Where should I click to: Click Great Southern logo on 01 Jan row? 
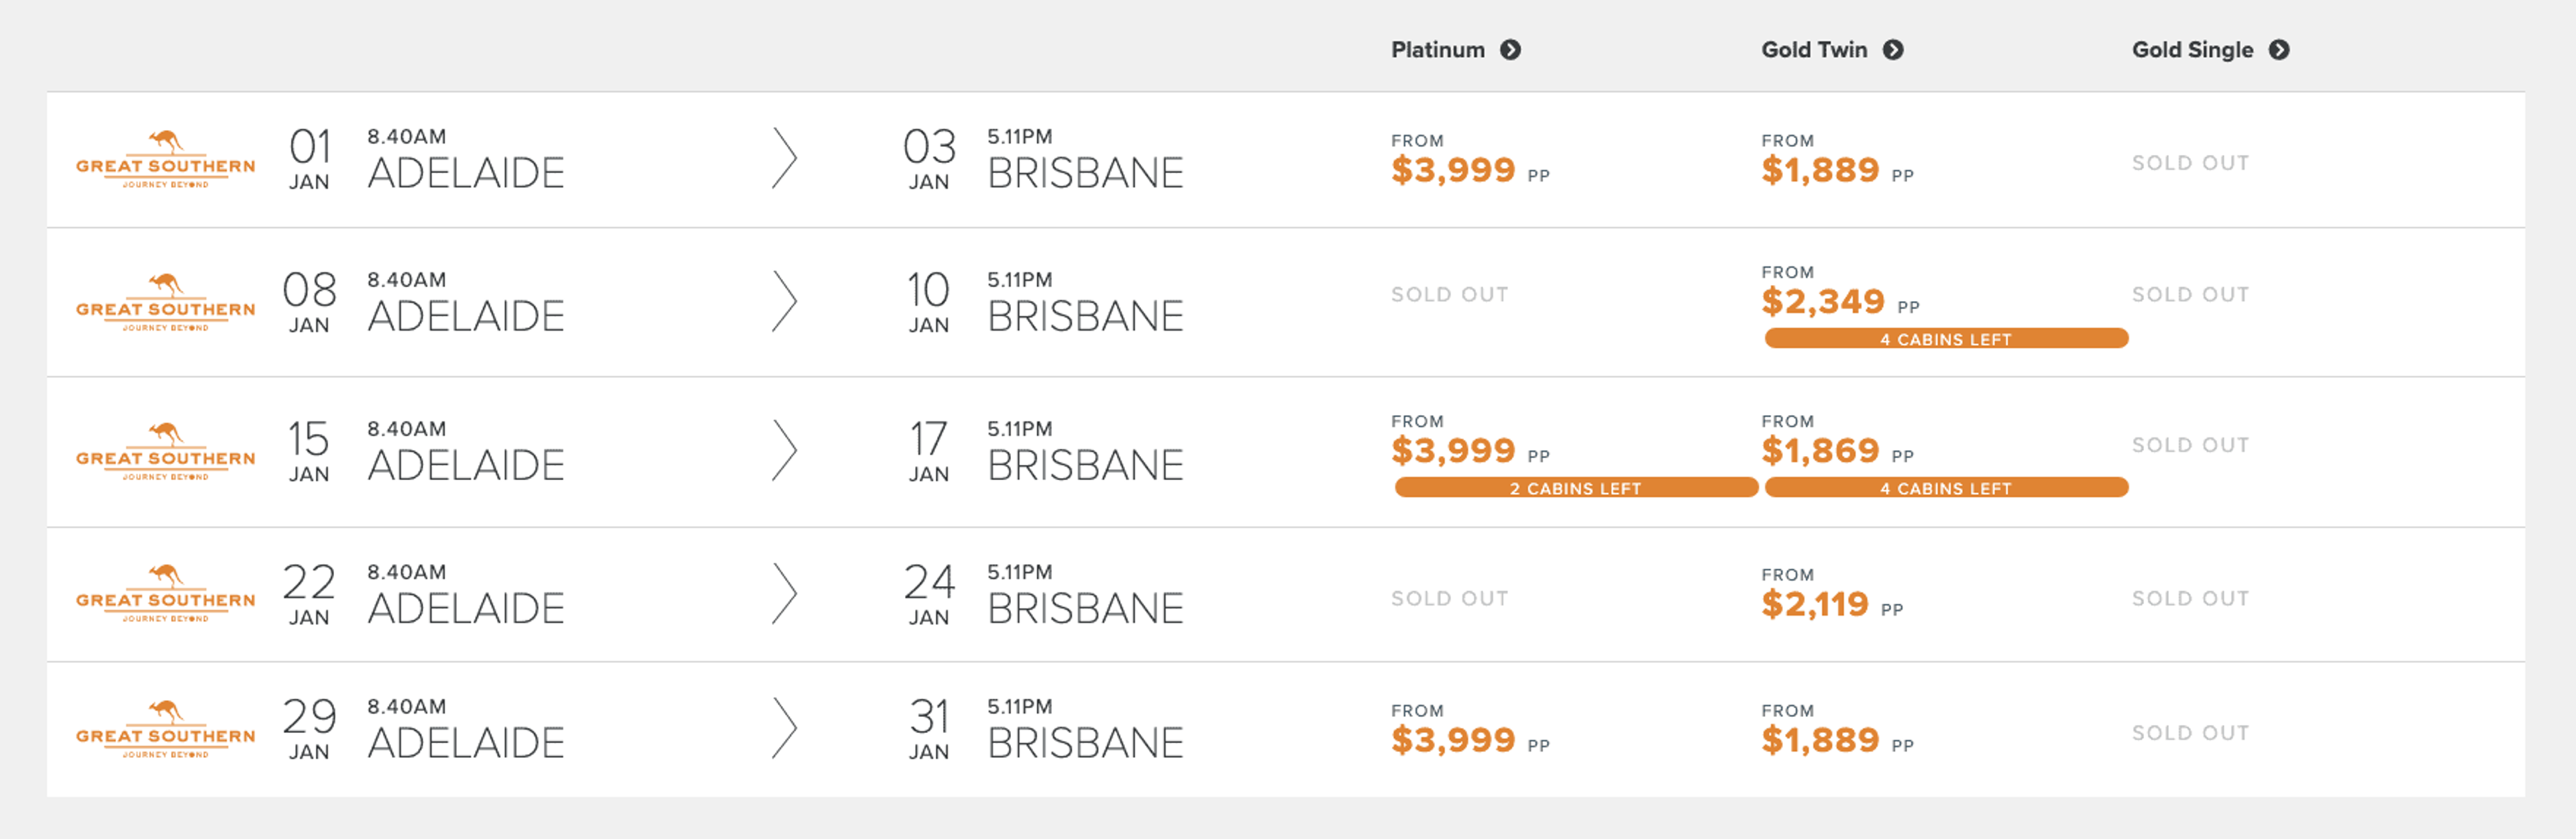[x=165, y=159]
